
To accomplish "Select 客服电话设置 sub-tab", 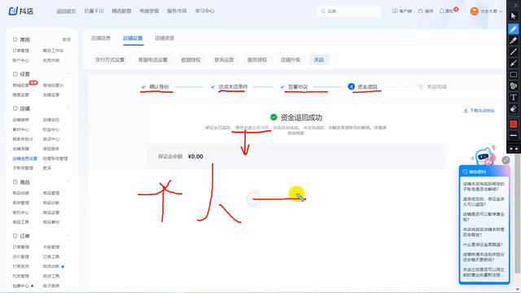I will coord(153,59).
